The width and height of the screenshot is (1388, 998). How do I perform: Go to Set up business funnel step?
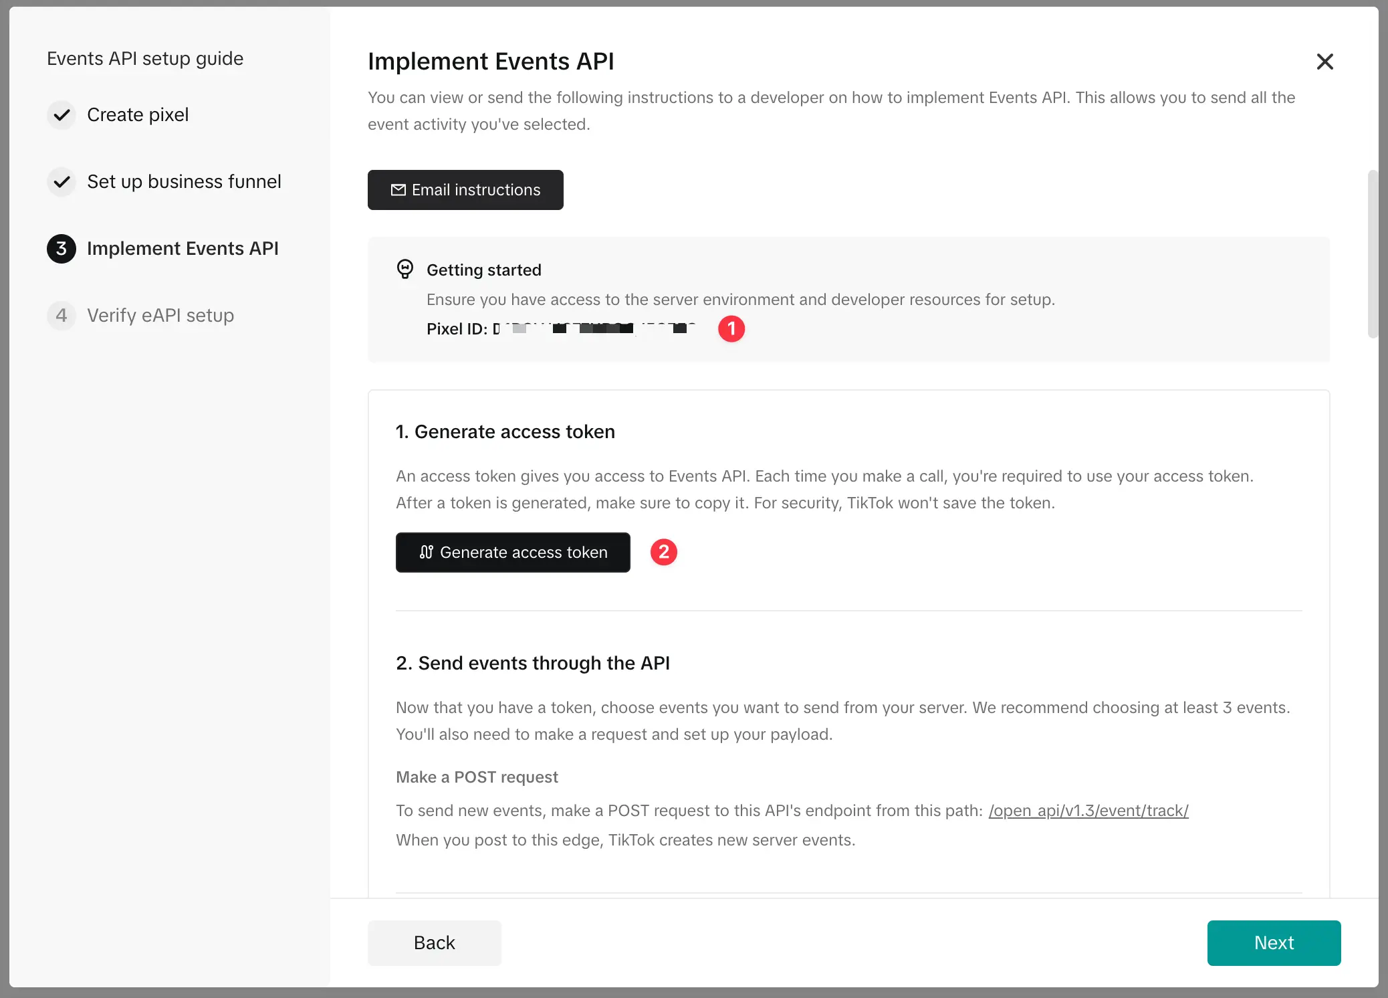pos(184,182)
